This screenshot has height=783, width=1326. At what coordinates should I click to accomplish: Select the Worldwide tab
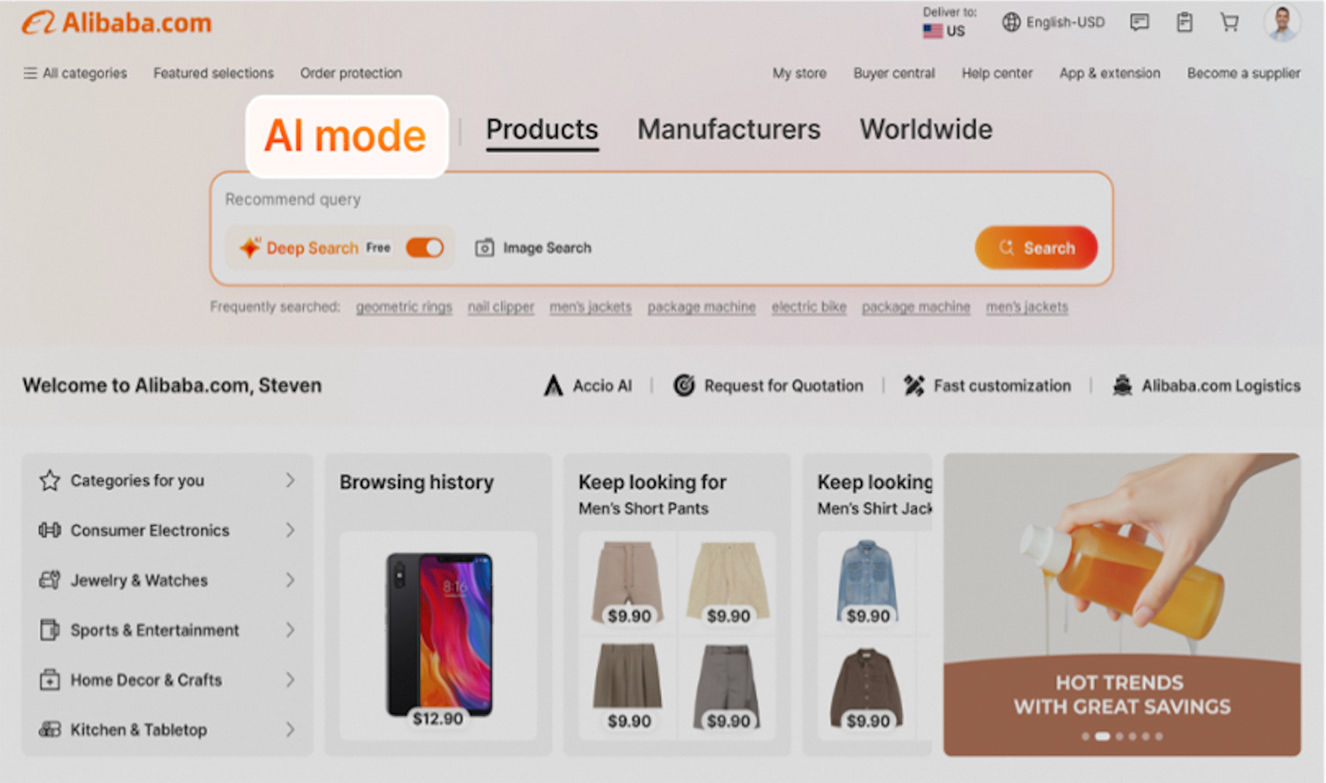coord(926,129)
